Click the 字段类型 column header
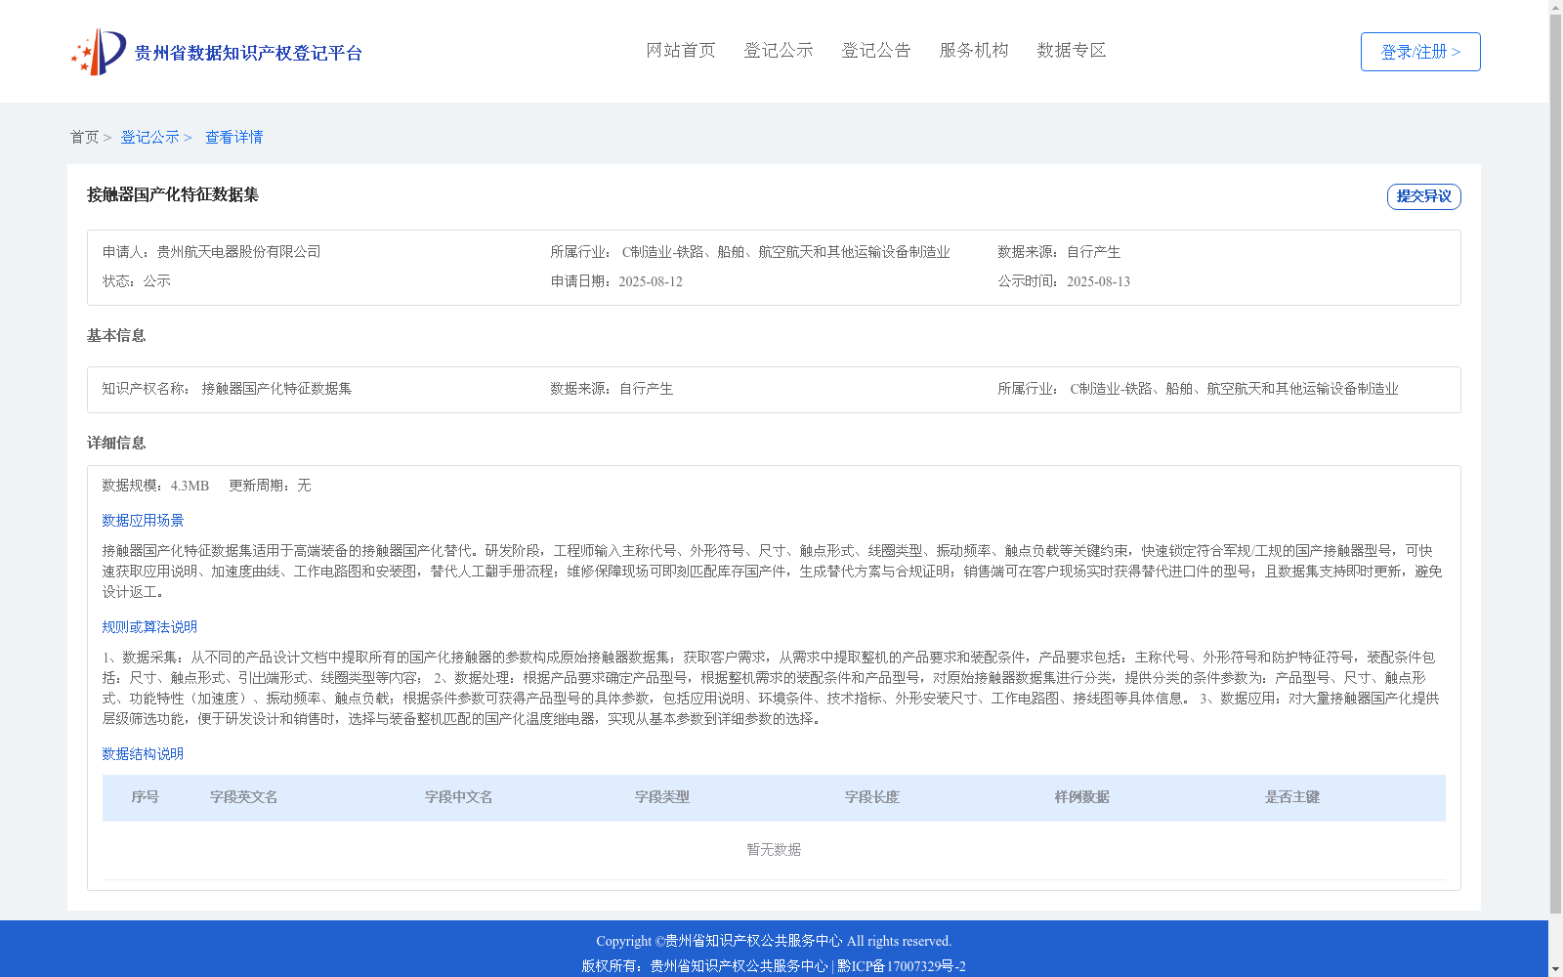 pyautogui.click(x=662, y=797)
